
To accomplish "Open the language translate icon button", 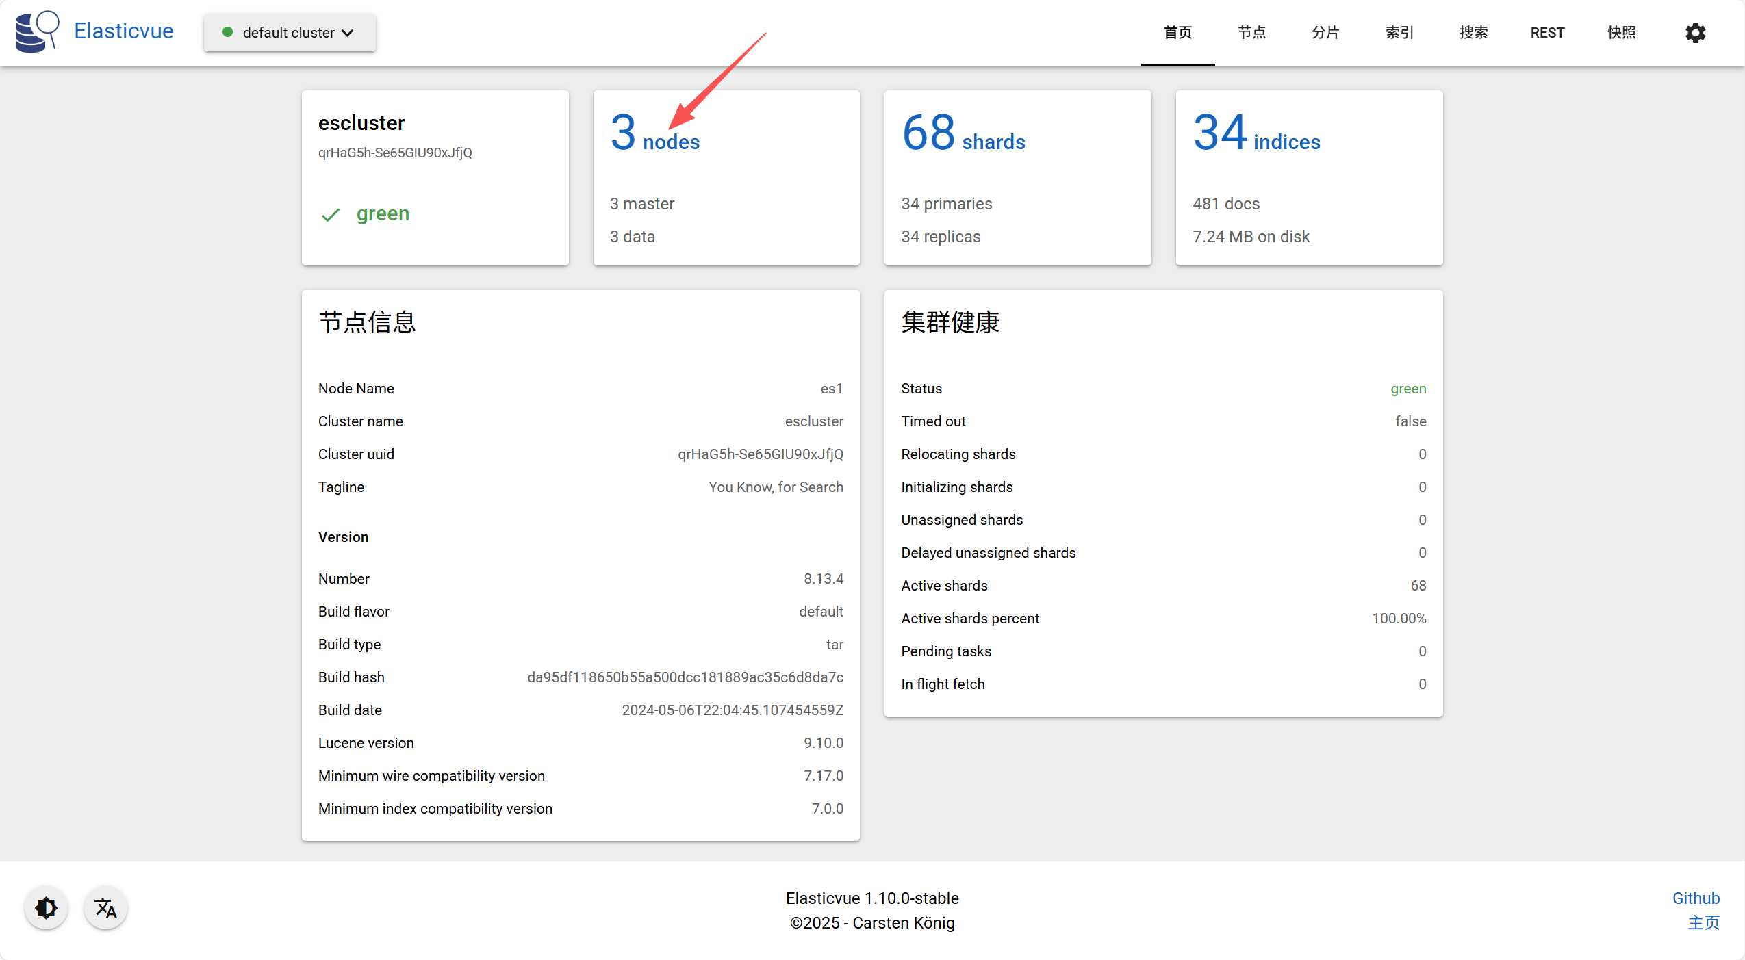I will (x=105, y=908).
